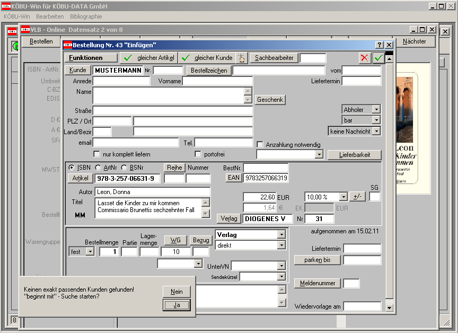Toggle the 'gleicher Kunde' button

(x=207, y=58)
